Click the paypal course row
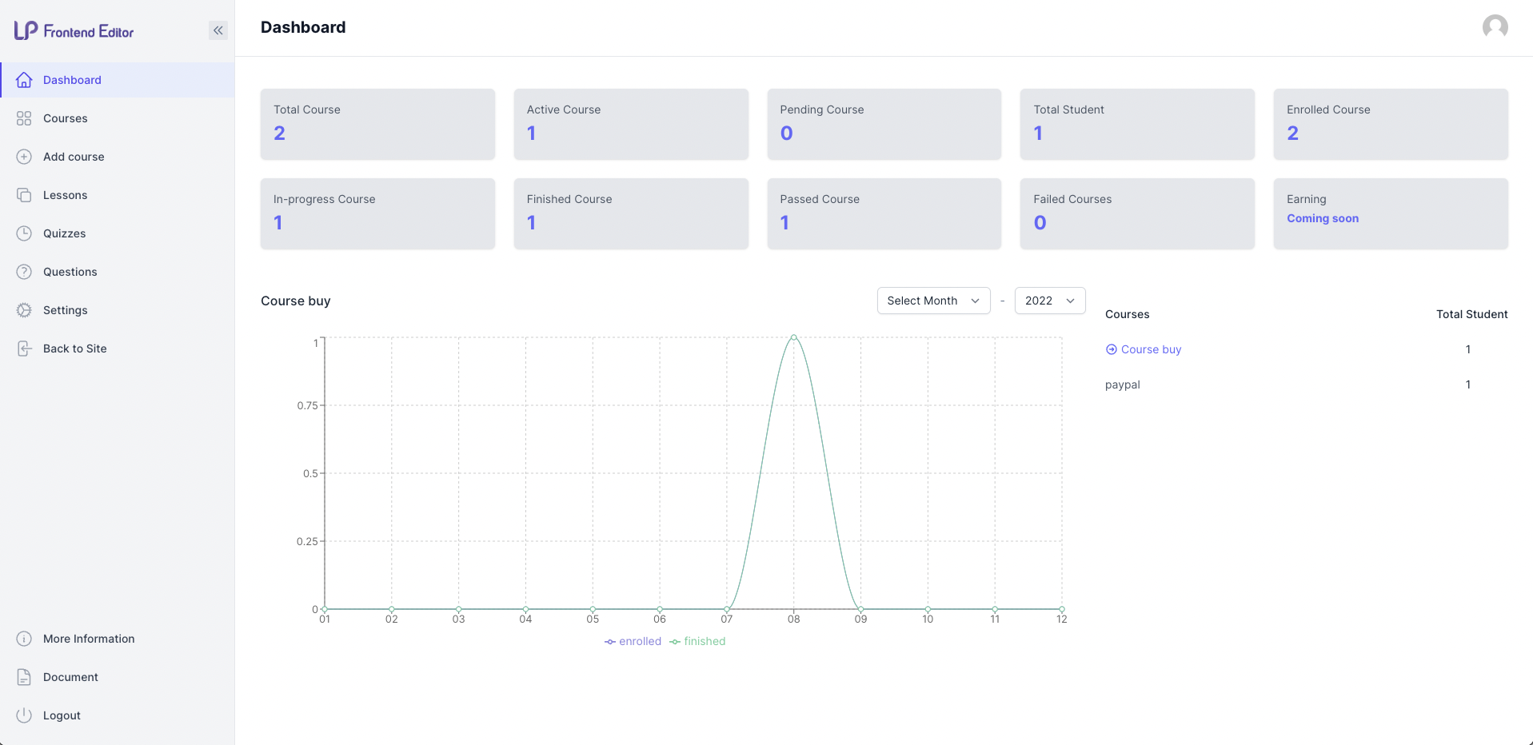Screen dimensions: 1533x745 pos(1306,384)
